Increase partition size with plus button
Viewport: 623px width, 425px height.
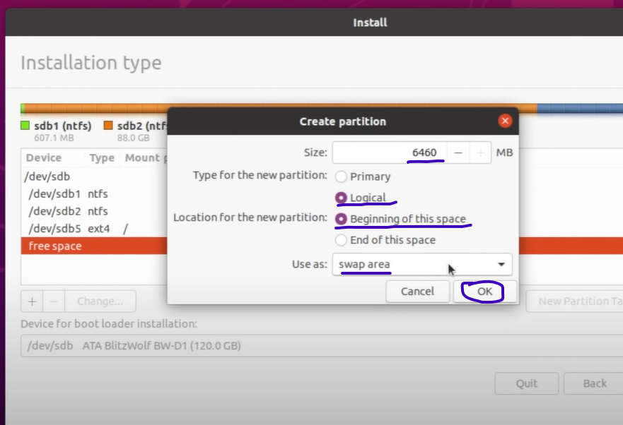(x=480, y=152)
